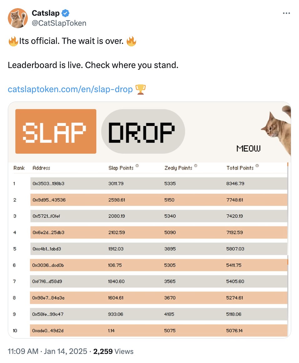Open the catslaptoken.com/en/slap-drop link
This screenshot has height=363, width=299.
(70, 89)
